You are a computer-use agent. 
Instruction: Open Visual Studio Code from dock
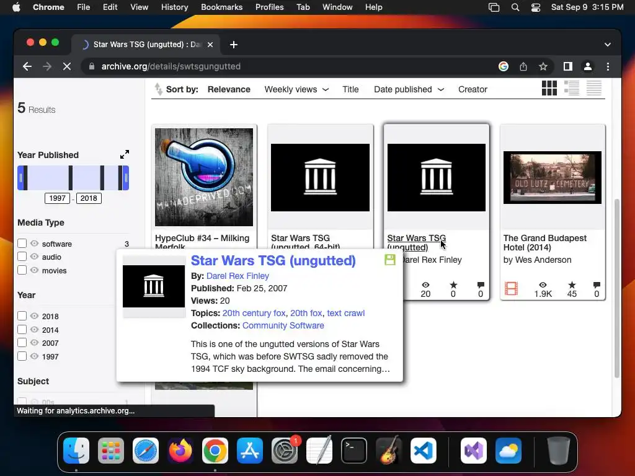(423, 451)
